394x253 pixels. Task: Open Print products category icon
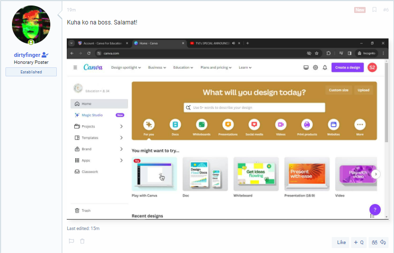click(x=307, y=125)
